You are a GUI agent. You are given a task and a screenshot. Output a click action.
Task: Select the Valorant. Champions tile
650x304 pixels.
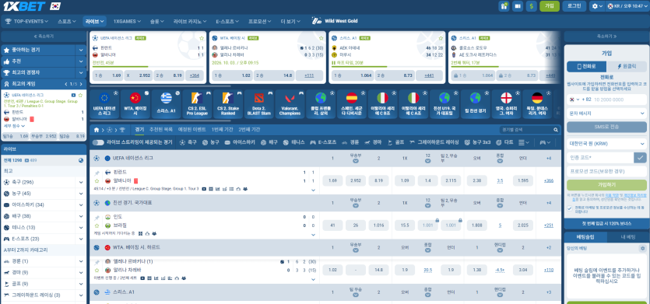point(290,104)
